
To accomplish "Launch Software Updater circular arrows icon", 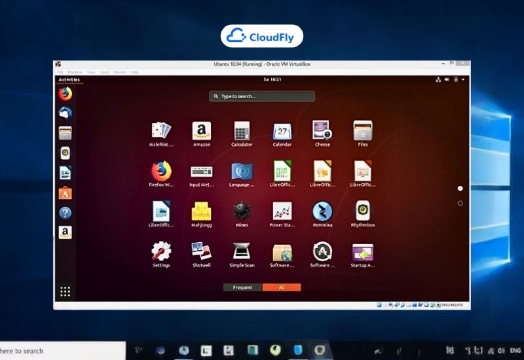I will coord(322,255).
